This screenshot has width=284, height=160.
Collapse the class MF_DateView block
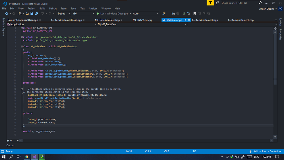pyautogui.click(x=22, y=46)
